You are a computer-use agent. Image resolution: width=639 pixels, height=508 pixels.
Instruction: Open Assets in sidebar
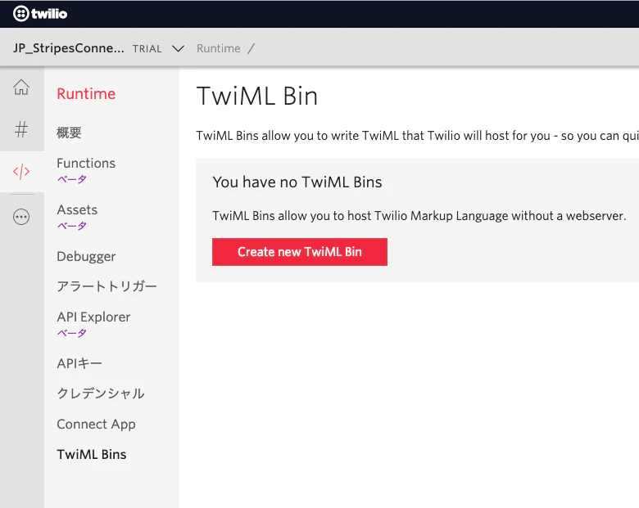[77, 209]
